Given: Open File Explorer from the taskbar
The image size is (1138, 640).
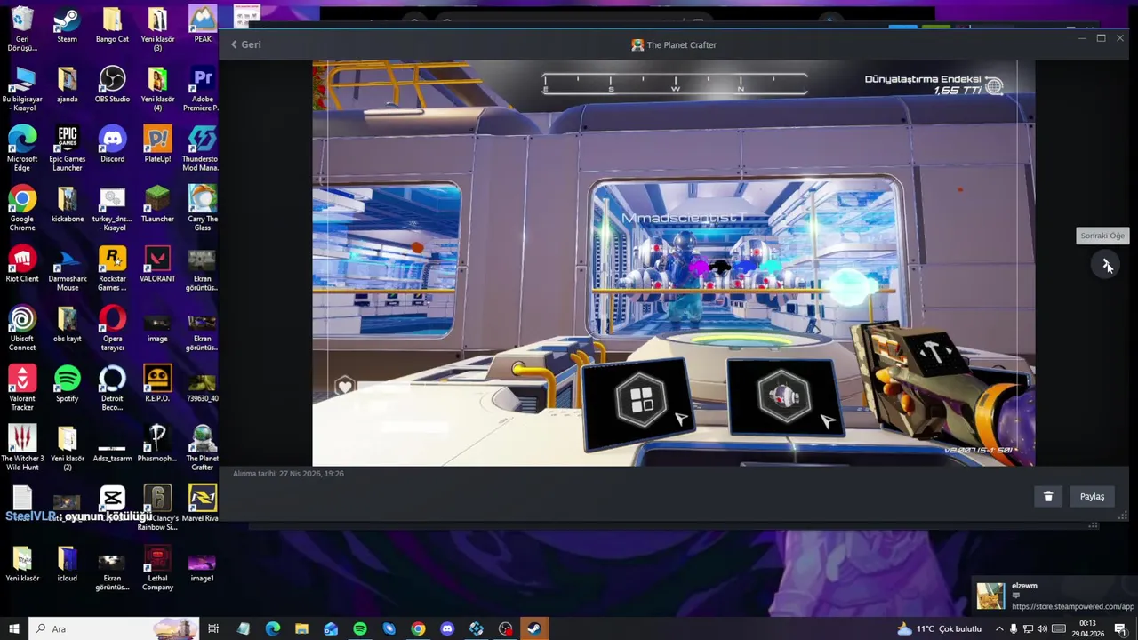Looking at the screenshot, I should pos(301,628).
